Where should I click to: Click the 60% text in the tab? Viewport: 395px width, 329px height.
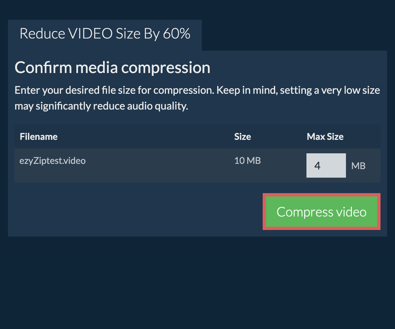pos(176,34)
